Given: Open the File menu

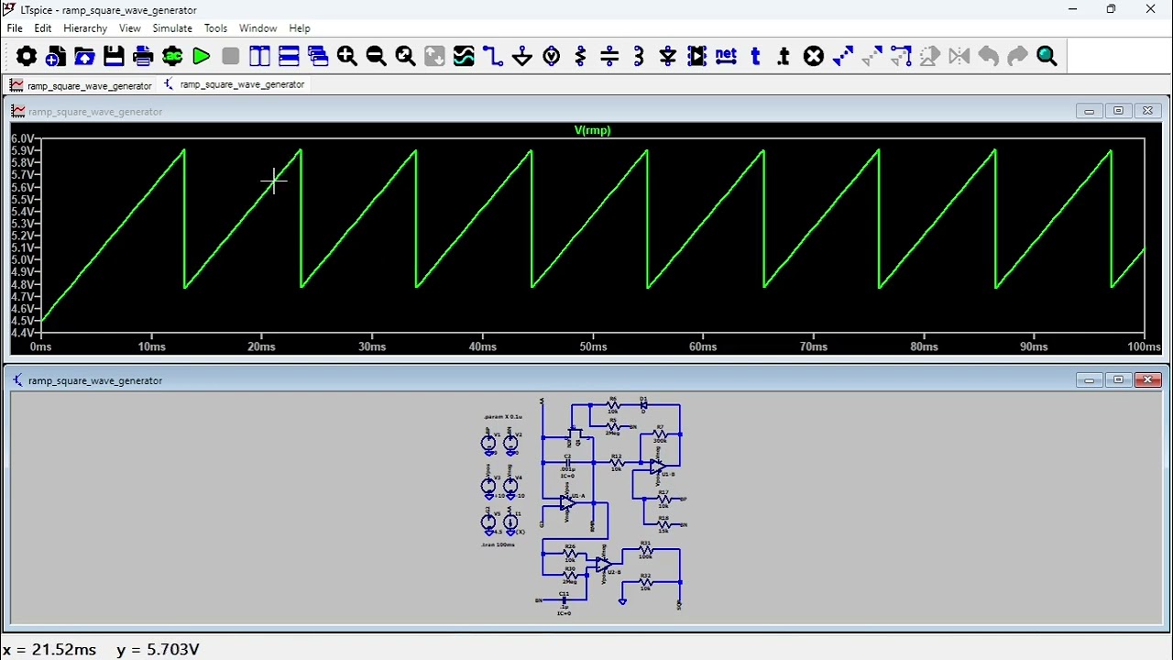Looking at the screenshot, I should coord(15,28).
